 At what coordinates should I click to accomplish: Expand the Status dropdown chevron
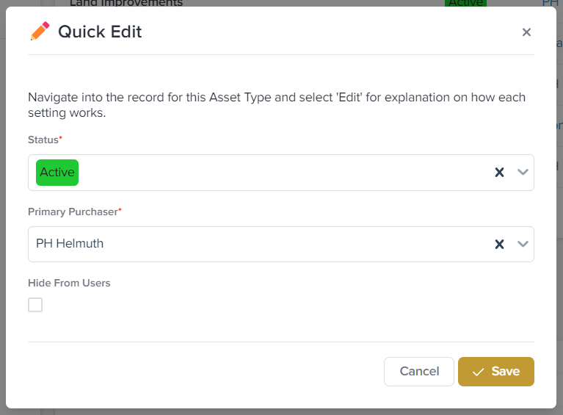point(523,173)
